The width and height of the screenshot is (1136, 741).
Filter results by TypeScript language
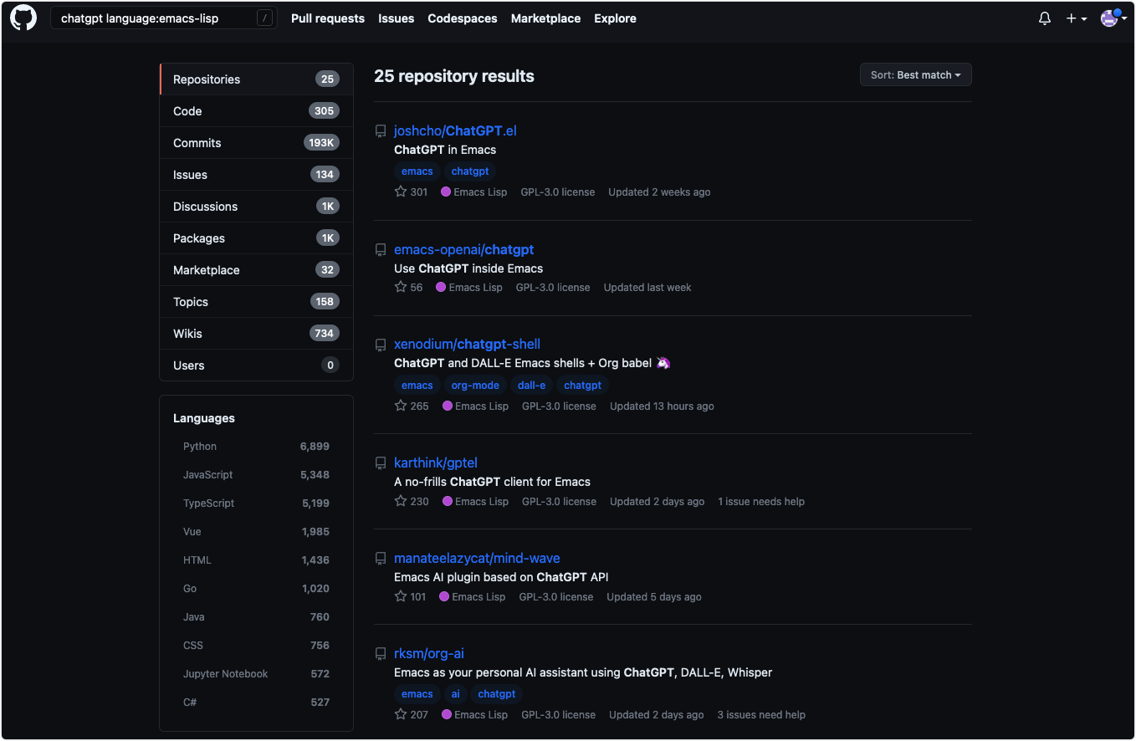click(x=256, y=503)
